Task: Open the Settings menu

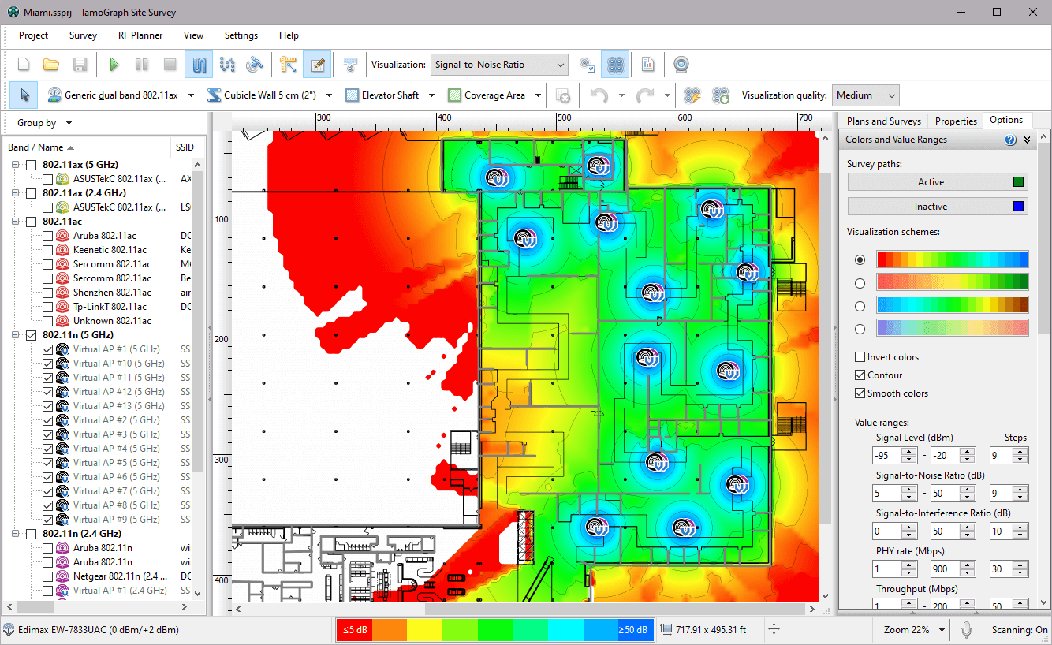Action: 241,35
